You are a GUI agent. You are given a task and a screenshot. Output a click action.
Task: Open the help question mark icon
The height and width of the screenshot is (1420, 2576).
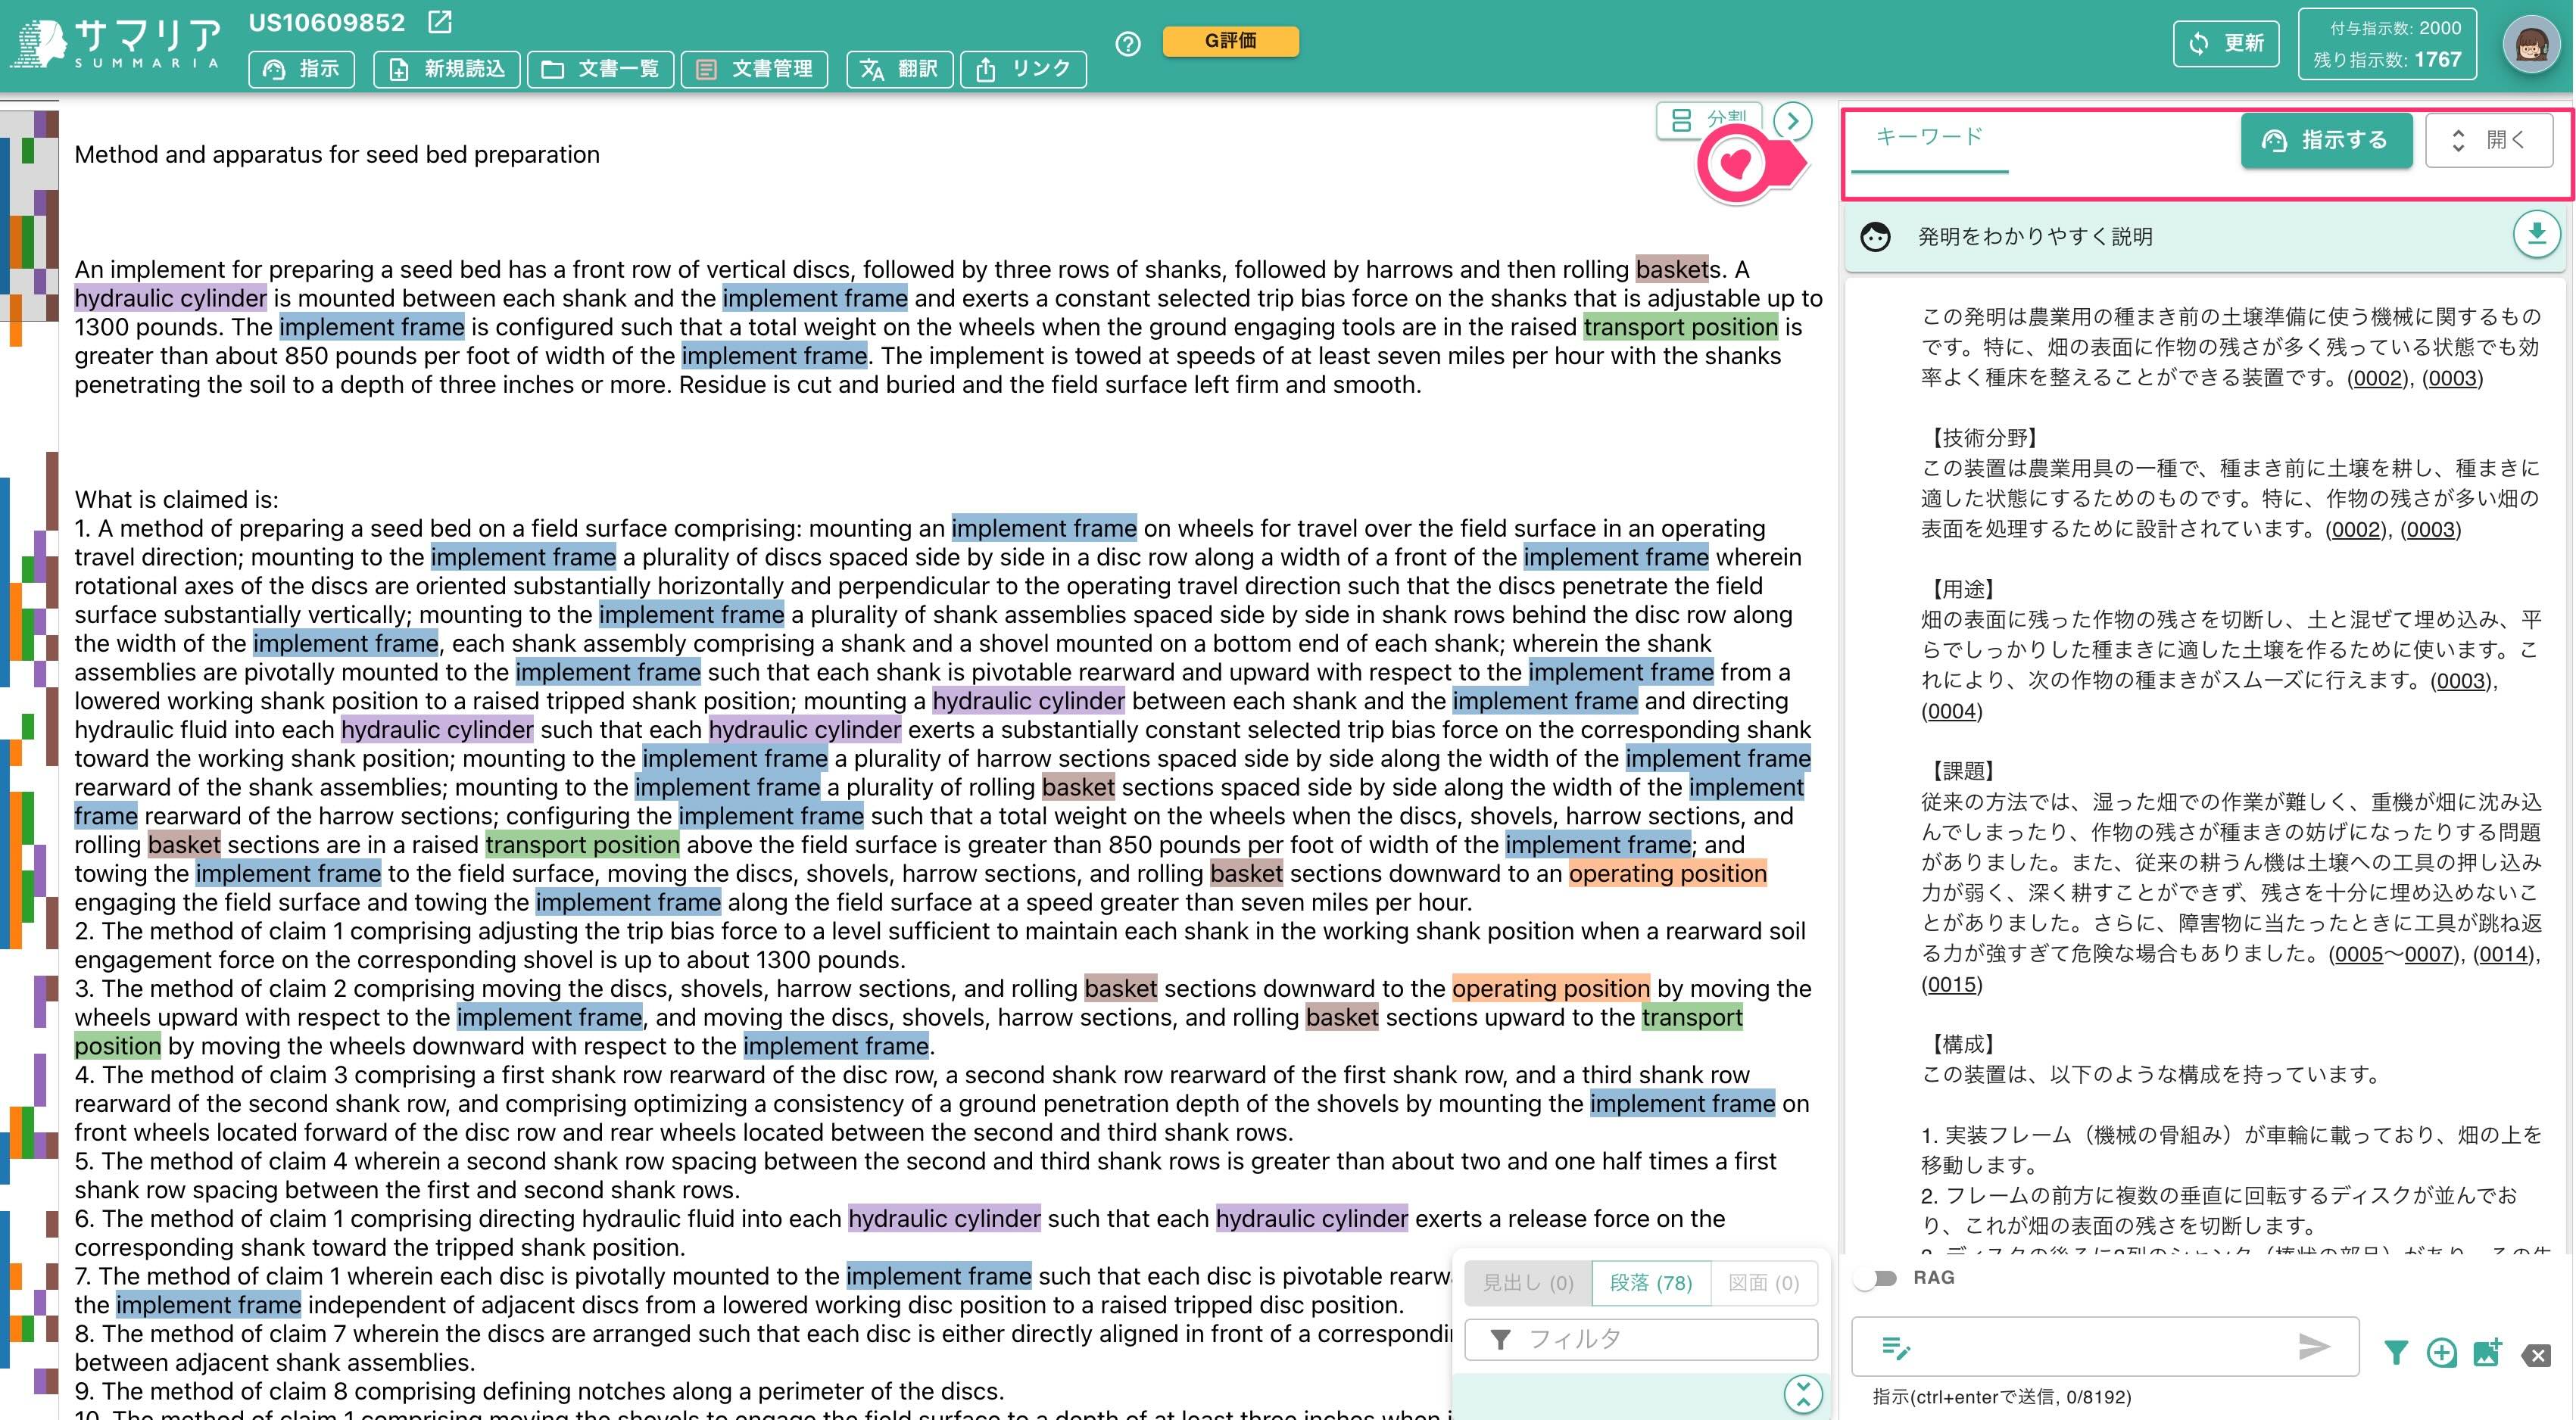[1128, 44]
